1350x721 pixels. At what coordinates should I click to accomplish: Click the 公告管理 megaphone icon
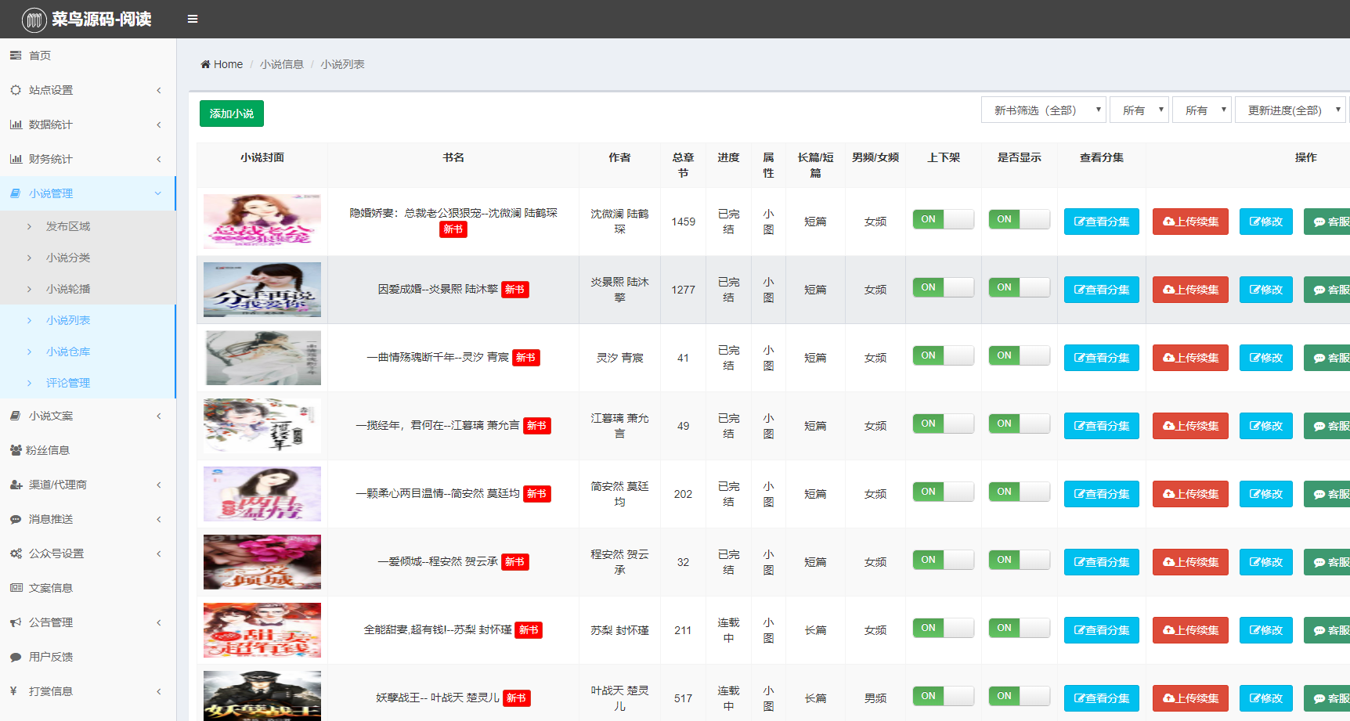[x=16, y=622]
